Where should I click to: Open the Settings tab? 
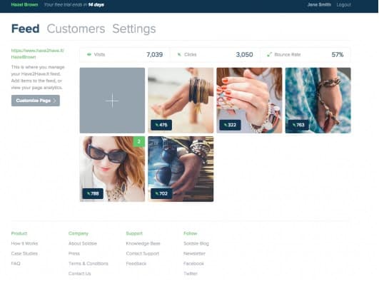pos(134,29)
